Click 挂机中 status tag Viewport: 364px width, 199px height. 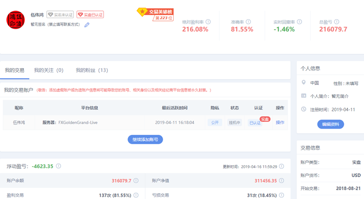pos(235,122)
